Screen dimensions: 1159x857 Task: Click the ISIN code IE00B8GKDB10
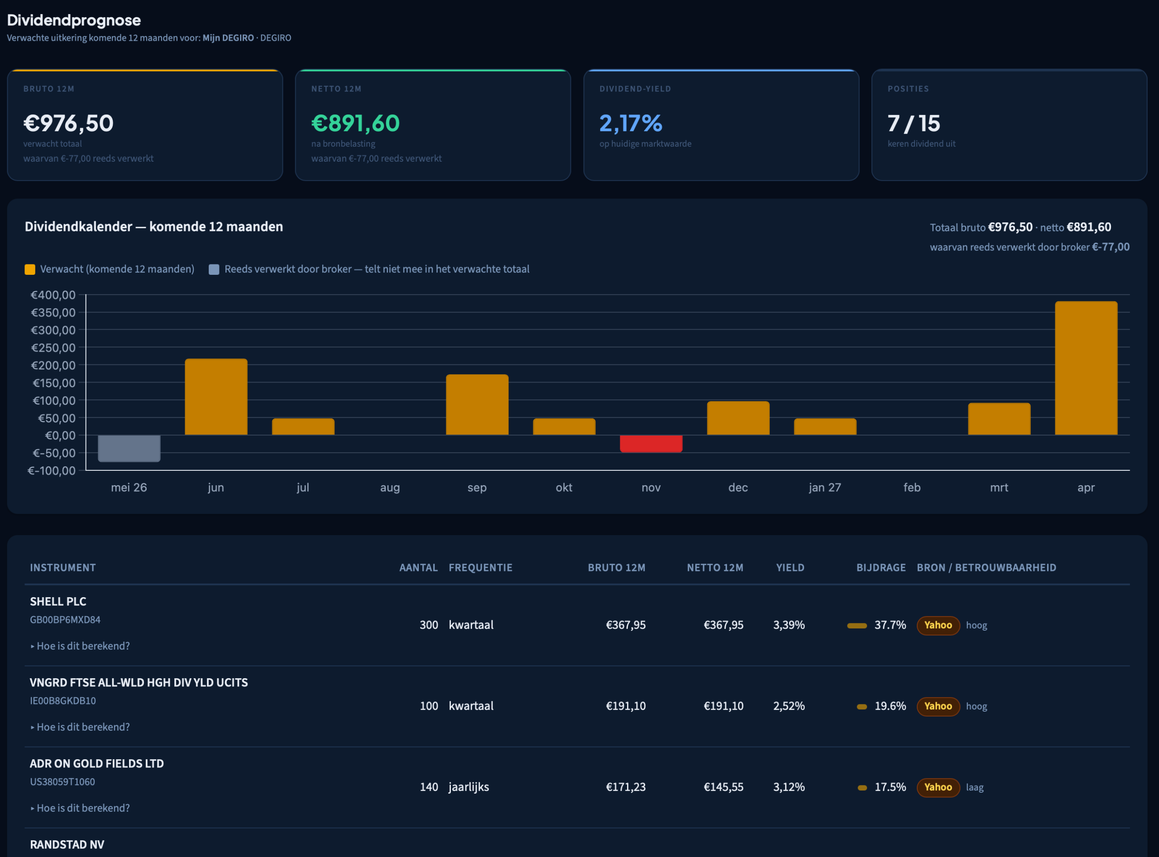click(x=63, y=700)
